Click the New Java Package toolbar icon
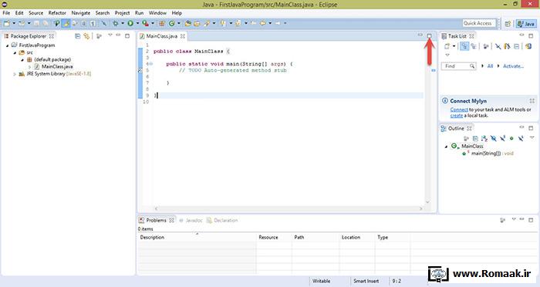 (161, 23)
